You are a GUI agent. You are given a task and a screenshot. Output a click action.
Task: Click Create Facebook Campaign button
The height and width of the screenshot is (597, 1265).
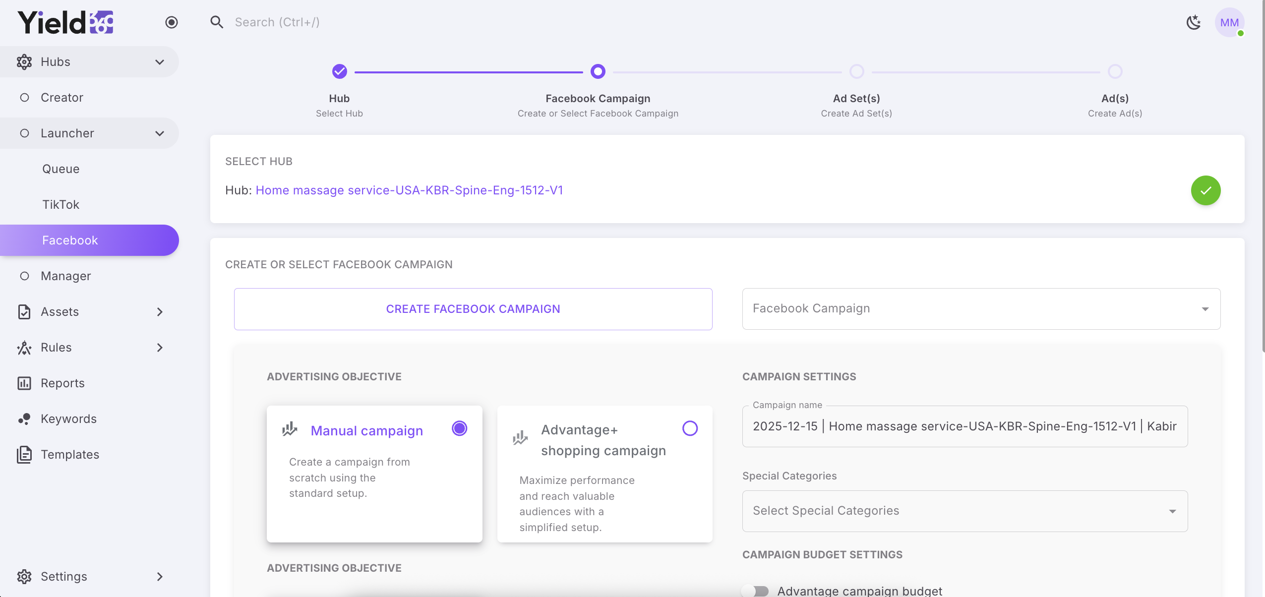tap(473, 309)
